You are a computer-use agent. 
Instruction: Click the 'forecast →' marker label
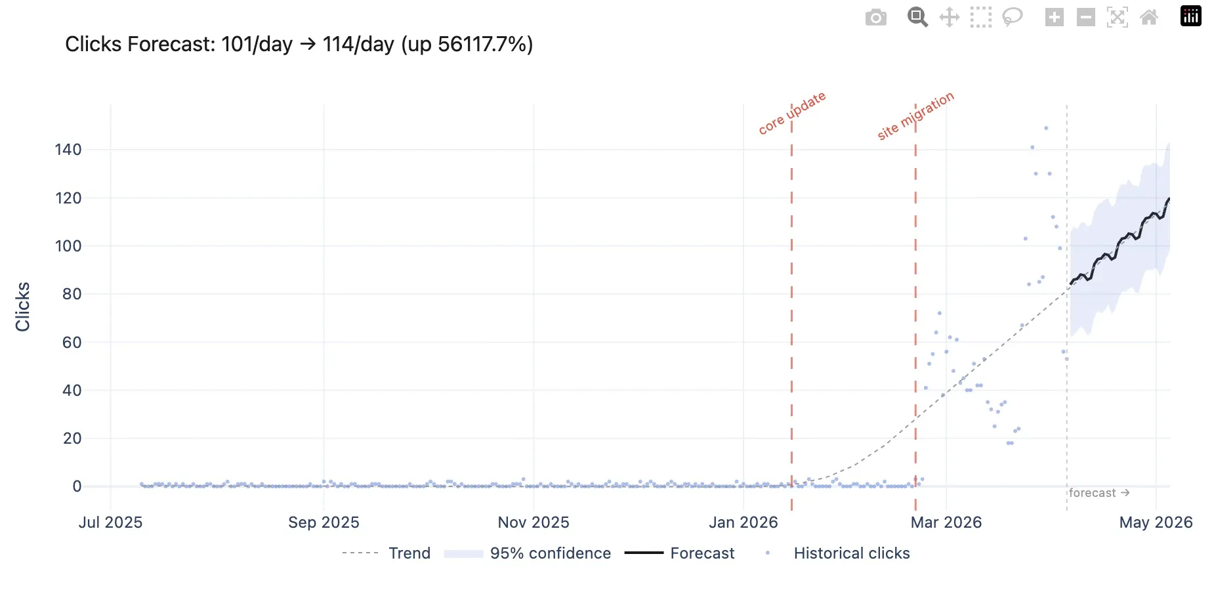(1099, 493)
